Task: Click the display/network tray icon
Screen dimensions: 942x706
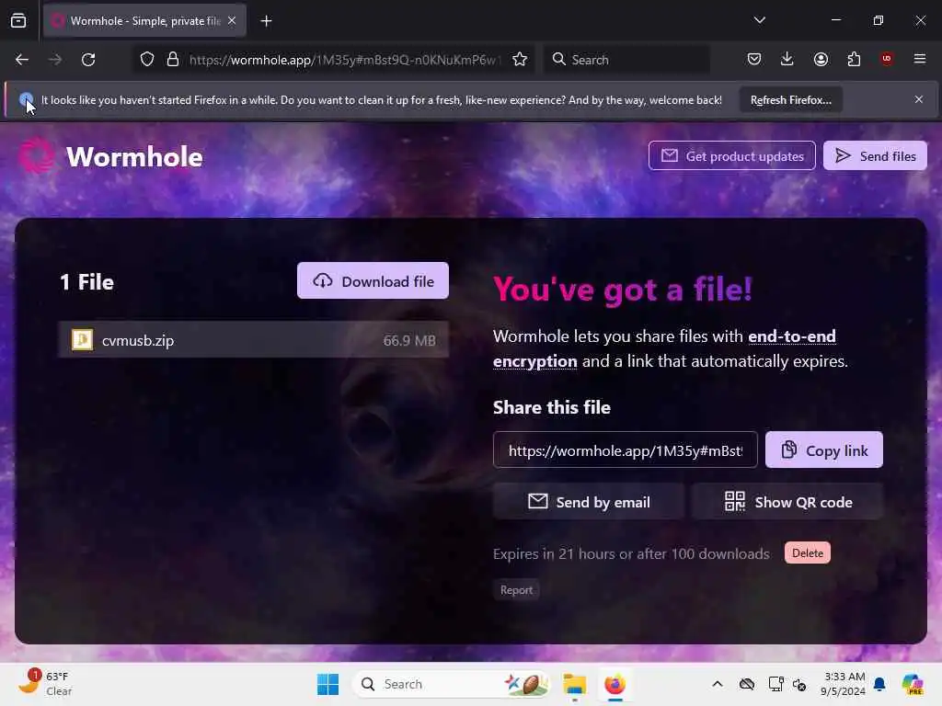Action: 775,684
